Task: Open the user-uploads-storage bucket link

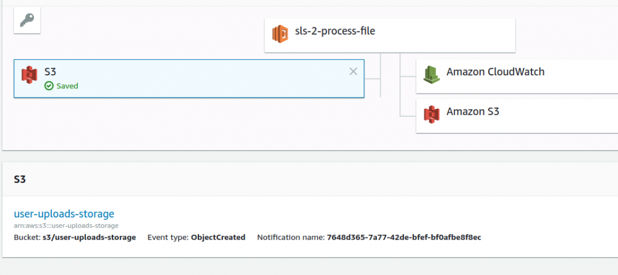Action: (x=64, y=214)
